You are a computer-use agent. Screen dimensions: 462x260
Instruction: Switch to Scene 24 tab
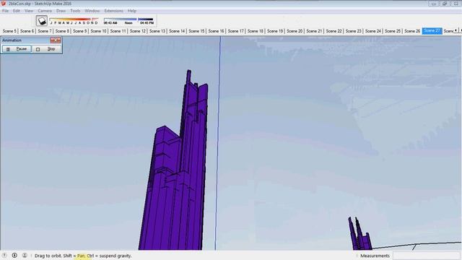(373, 31)
